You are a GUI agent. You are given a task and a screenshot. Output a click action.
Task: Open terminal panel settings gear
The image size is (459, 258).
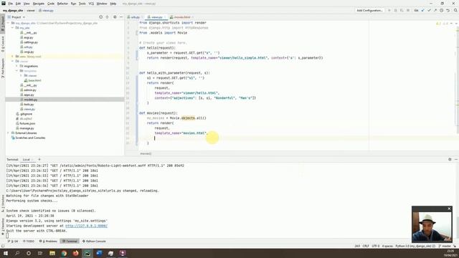pyautogui.click(x=450, y=159)
